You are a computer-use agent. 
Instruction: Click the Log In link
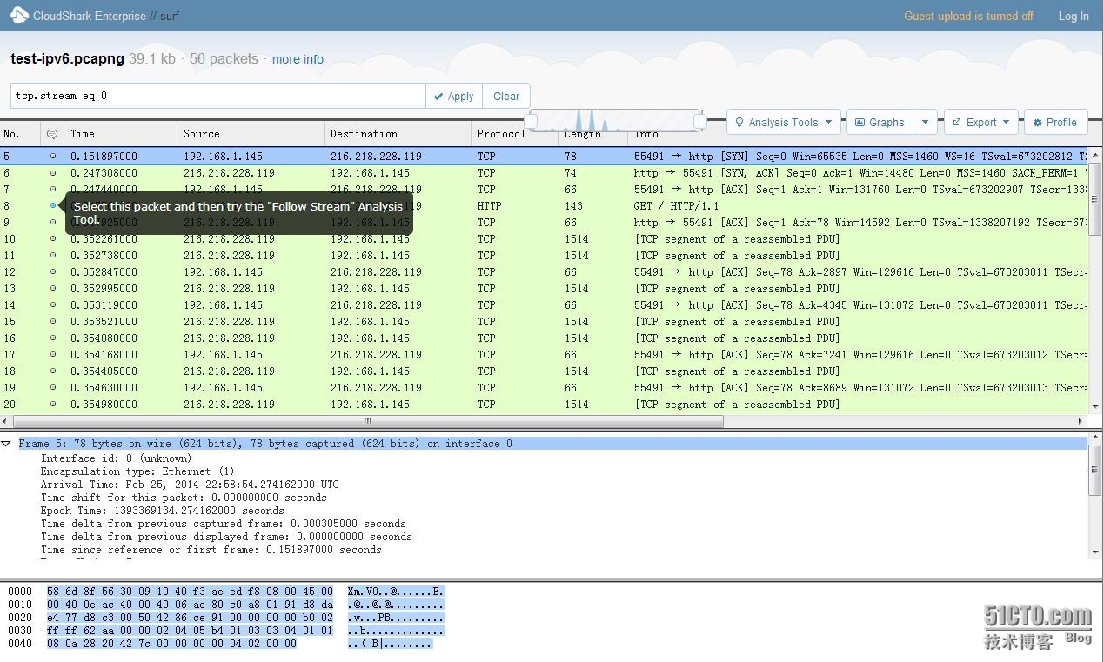(x=1073, y=16)
